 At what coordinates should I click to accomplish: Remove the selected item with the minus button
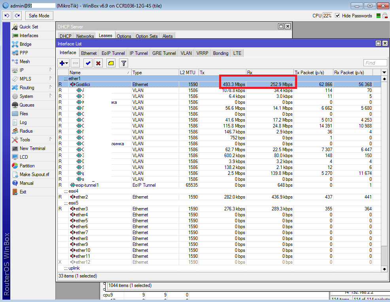[76, 63]
